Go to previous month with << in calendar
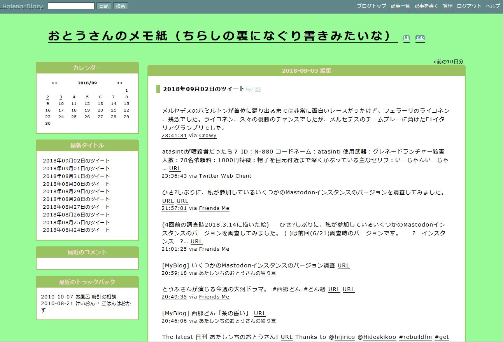503x342 pixels. 54,83
